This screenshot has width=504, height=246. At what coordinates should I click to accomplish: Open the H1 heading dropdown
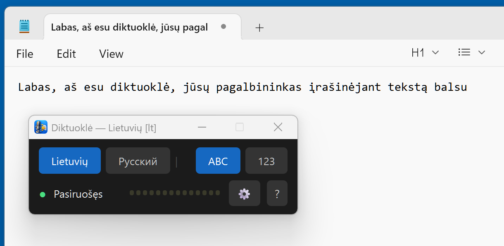(x=425, y=52)
